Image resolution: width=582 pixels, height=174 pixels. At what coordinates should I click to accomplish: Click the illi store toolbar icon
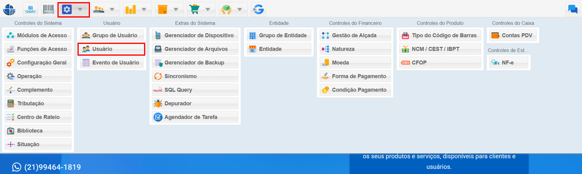tap(30, 10)
